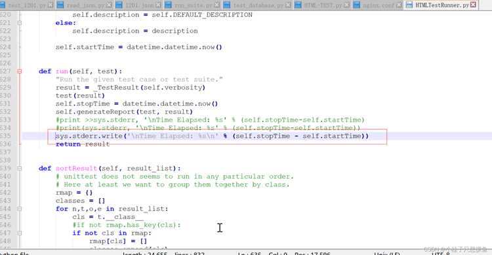
Task: Close the test_1201.py tab
Action: point(51,5)
